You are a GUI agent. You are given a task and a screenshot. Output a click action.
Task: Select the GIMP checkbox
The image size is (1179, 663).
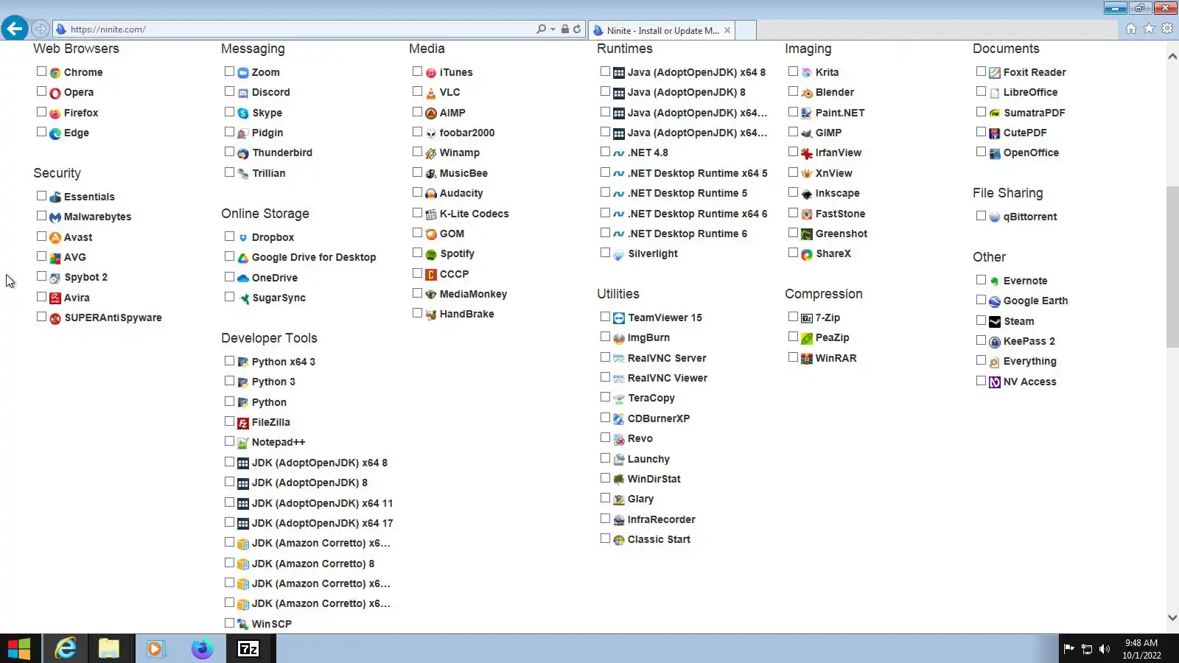click(794, 132)
